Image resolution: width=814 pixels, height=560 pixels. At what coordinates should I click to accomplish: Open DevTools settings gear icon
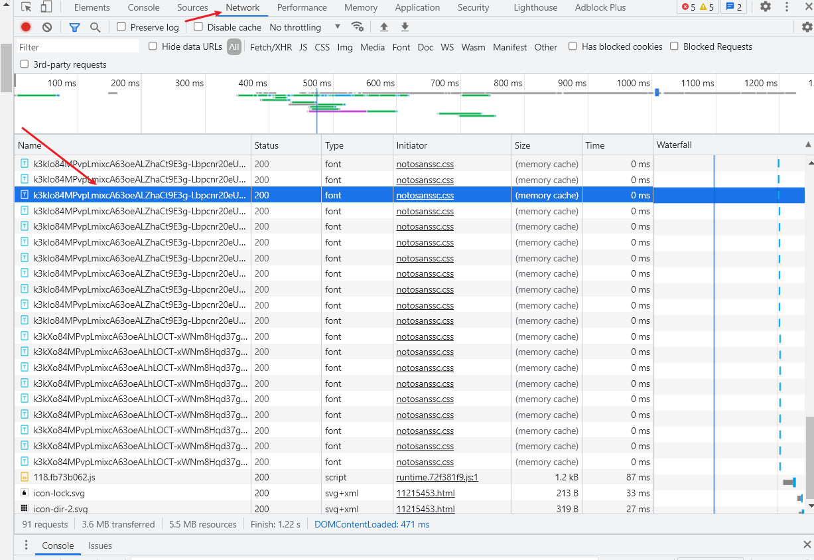click(x=766, y=7)
